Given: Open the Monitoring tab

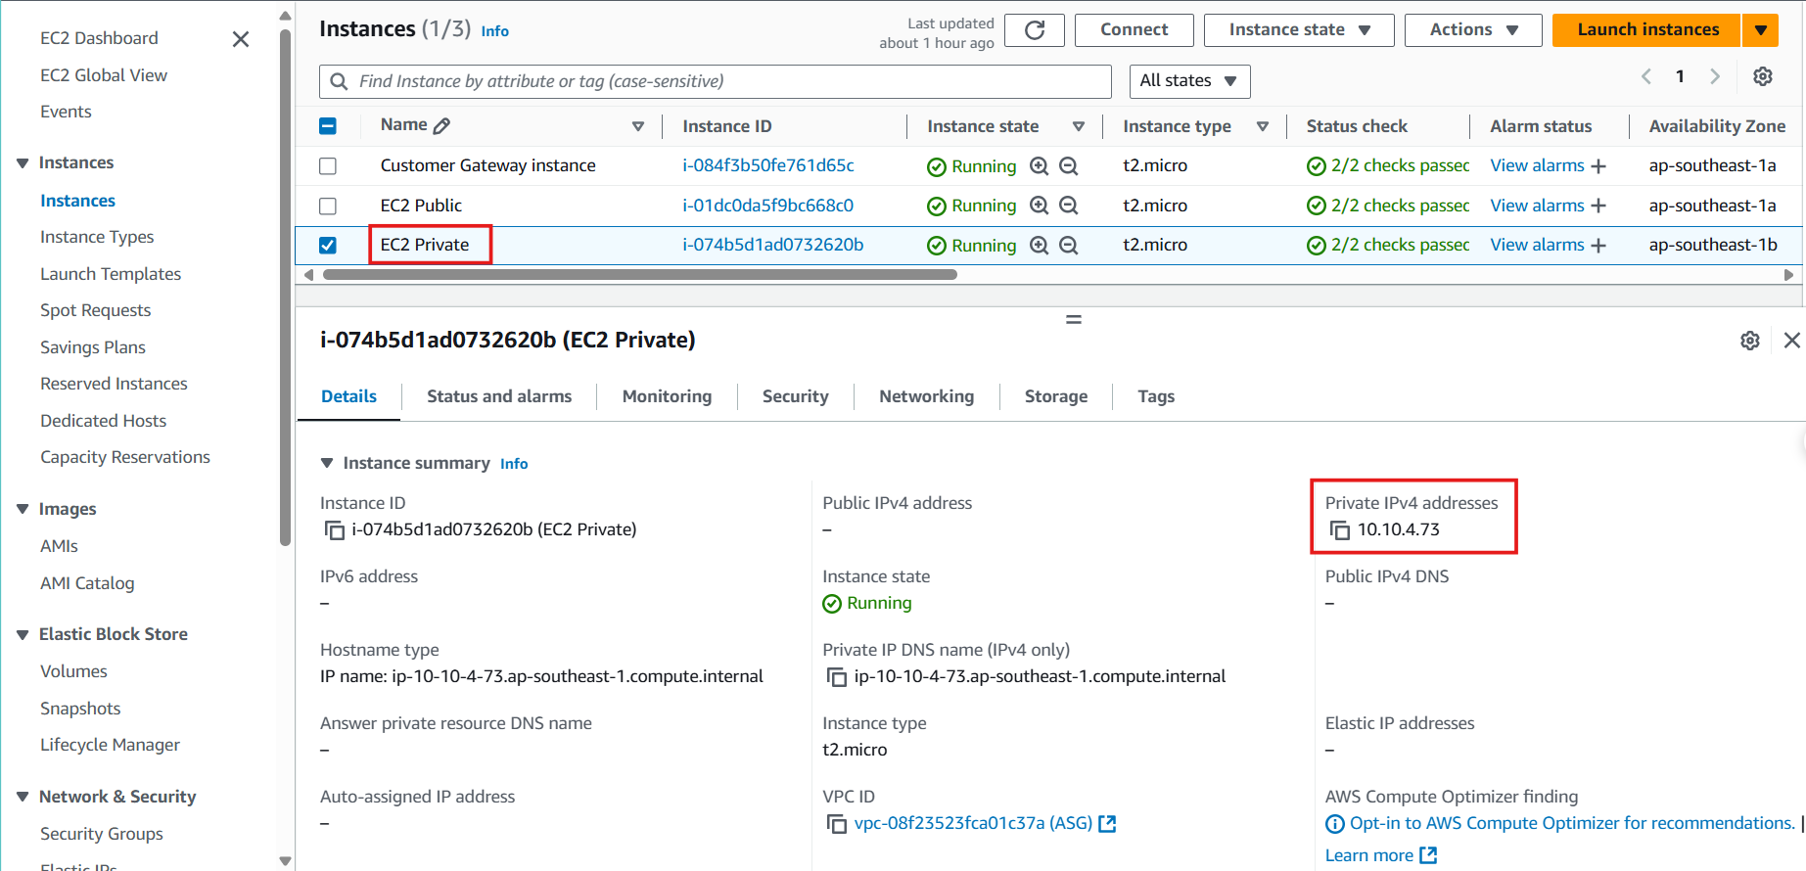Looking at the screenshot, I should point(667,396).
